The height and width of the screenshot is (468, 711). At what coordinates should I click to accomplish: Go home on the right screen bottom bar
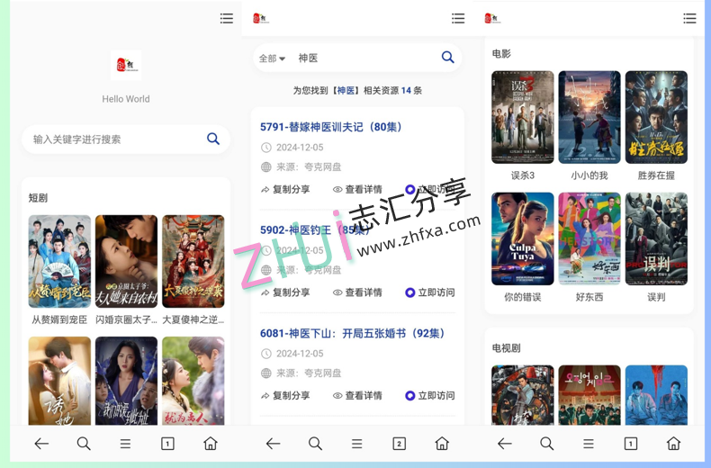pyautogui.click(x=673, y=444)
